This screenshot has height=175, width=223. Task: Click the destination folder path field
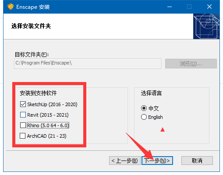point(88,64)
